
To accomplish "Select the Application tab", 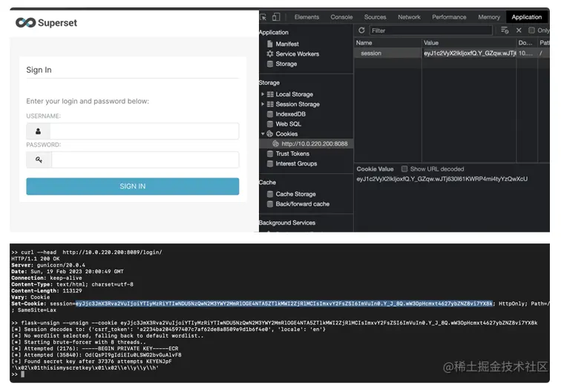I will pos(526,17).
